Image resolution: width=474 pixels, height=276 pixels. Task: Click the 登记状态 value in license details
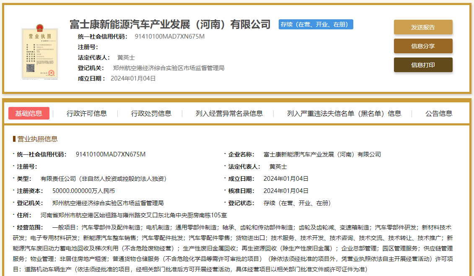click(297, 203)
